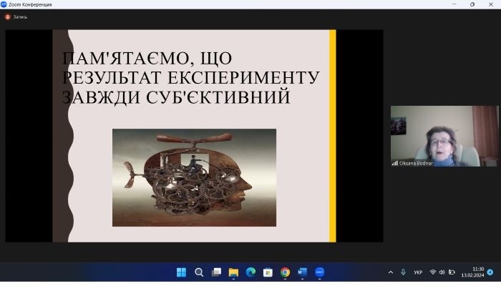Open File Explorer from the taskbar
This screenshot has height=286, width=501.
[x=233, y=272]
